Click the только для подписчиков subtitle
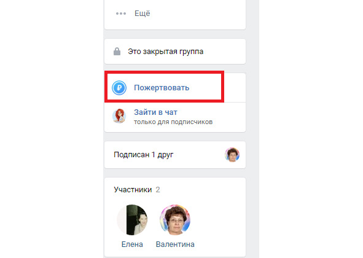363x258 pixels. [173, 122]
